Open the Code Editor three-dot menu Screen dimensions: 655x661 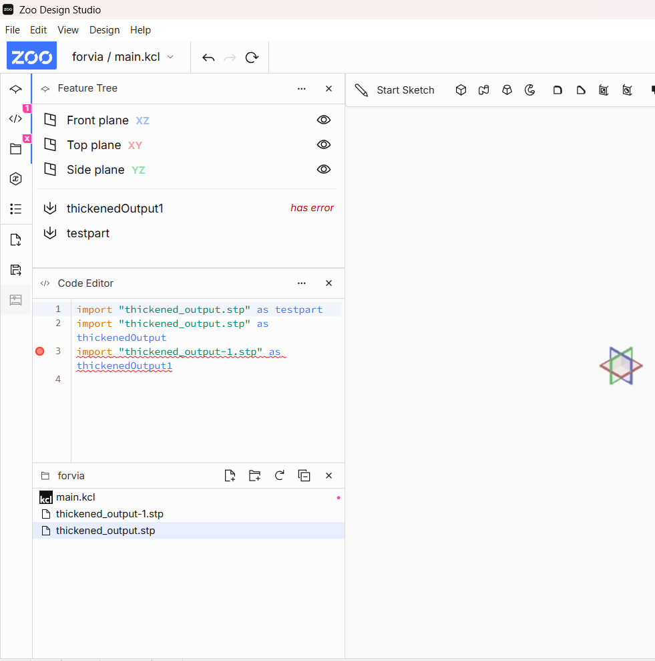(x=302, y=283)
